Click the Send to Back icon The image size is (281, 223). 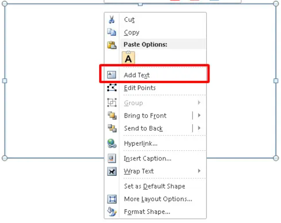click(x=112, y=128)
